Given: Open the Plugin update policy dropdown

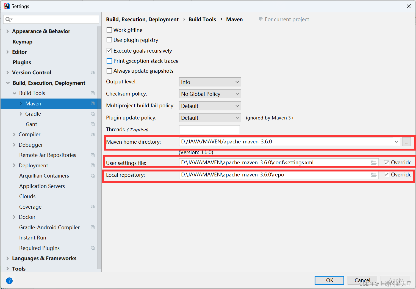Looking at the screenshot, I should click(210, 118).
